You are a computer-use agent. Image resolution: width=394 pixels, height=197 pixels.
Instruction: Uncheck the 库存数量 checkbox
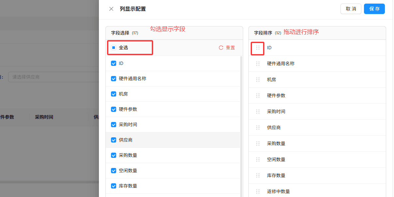click(x=114, y=186)
